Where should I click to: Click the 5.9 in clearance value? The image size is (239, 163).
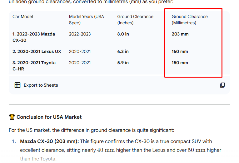(123, 63)
